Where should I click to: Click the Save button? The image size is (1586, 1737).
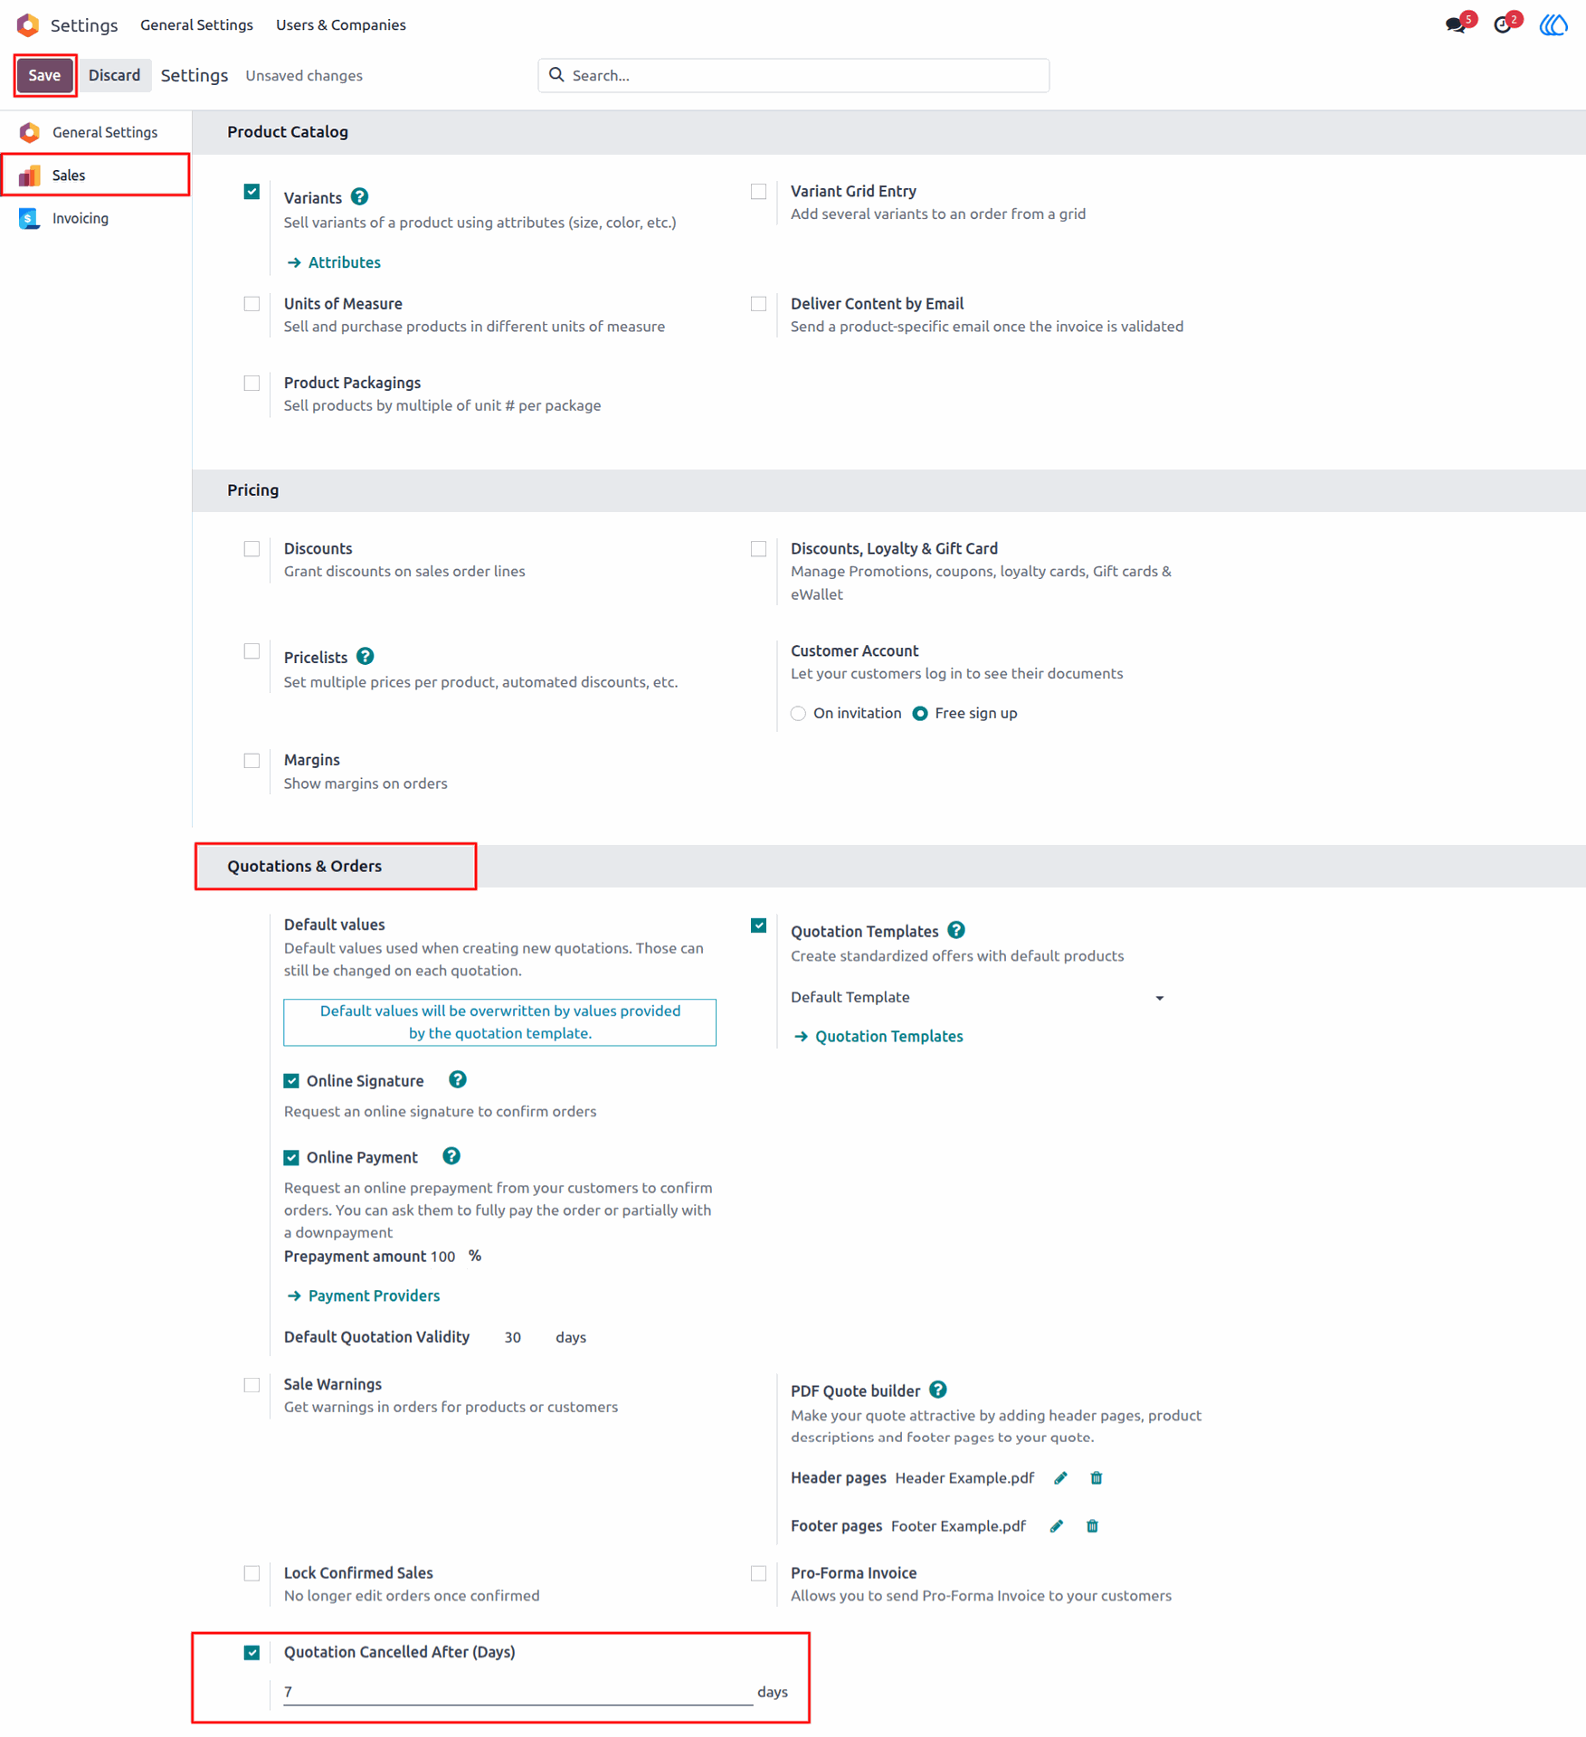point(44,75)
